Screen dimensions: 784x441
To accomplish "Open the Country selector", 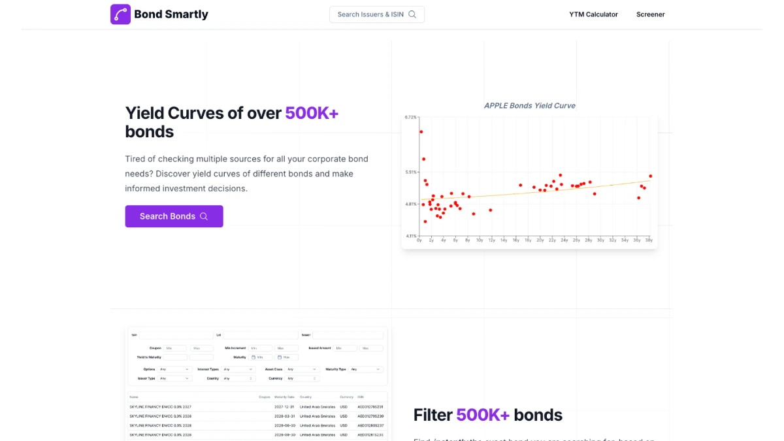I will (x=238, y=378).
